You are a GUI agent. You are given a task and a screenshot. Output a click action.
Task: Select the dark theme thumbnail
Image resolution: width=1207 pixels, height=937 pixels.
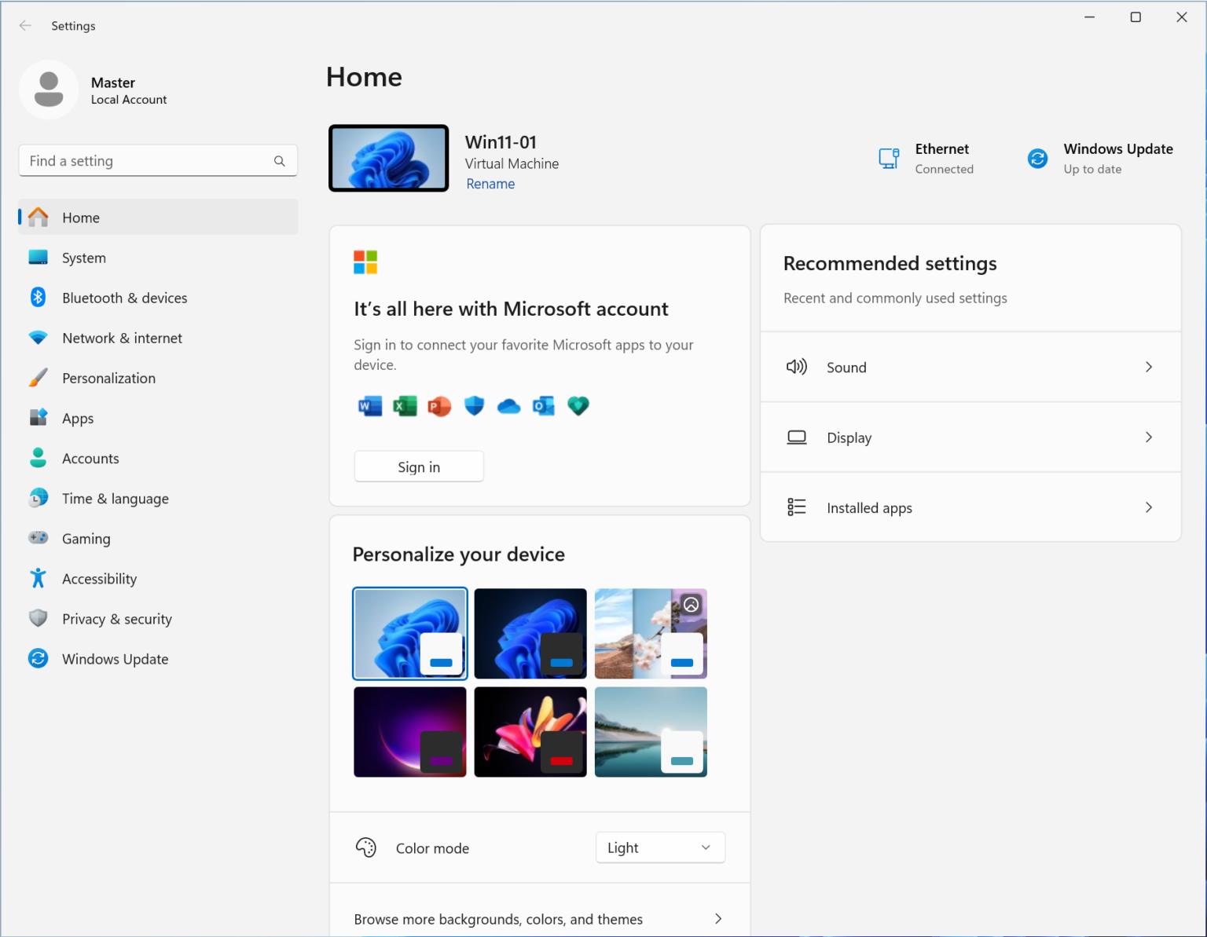pyautogui.click(x=530, y=633)
